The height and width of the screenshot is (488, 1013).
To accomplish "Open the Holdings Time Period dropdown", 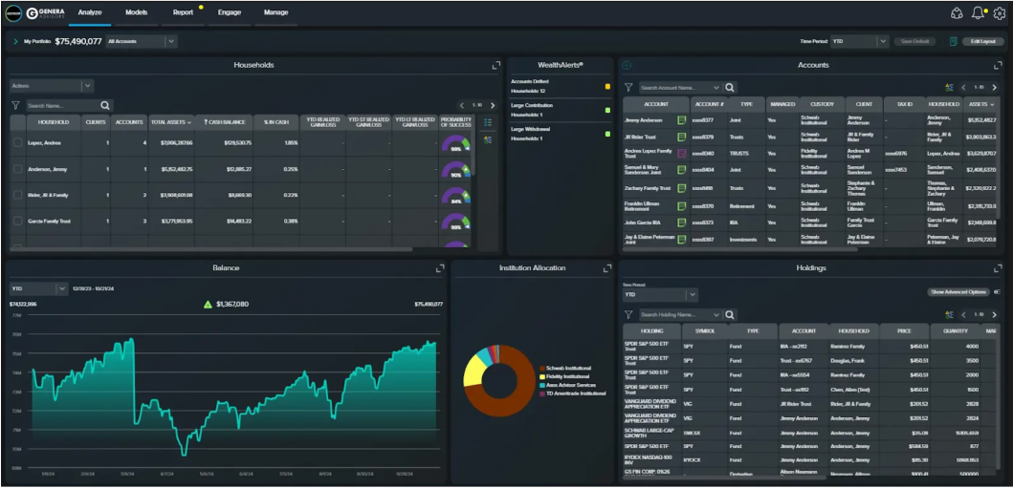I will pyautogui.click(x=660, y=295).
